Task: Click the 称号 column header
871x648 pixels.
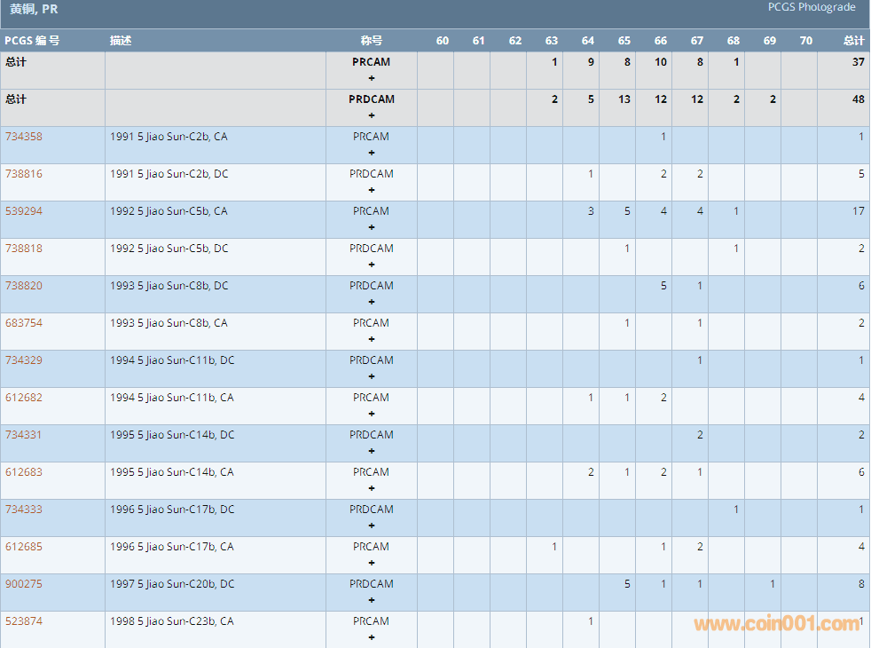Action: pos(371,41)
